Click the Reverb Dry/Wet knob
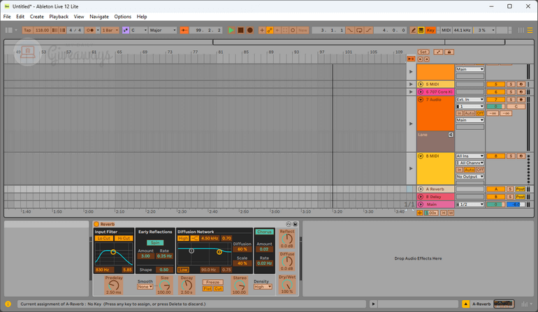538x312 pixels. click(x=287, y=285)
